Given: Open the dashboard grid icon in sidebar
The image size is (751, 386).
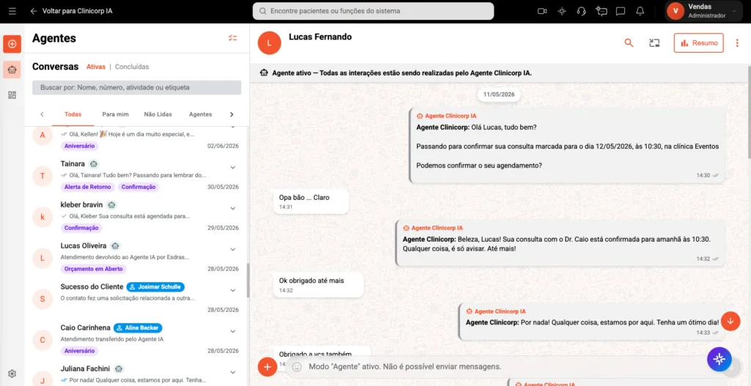Looking at the screenshot, I should pos(12,95).
